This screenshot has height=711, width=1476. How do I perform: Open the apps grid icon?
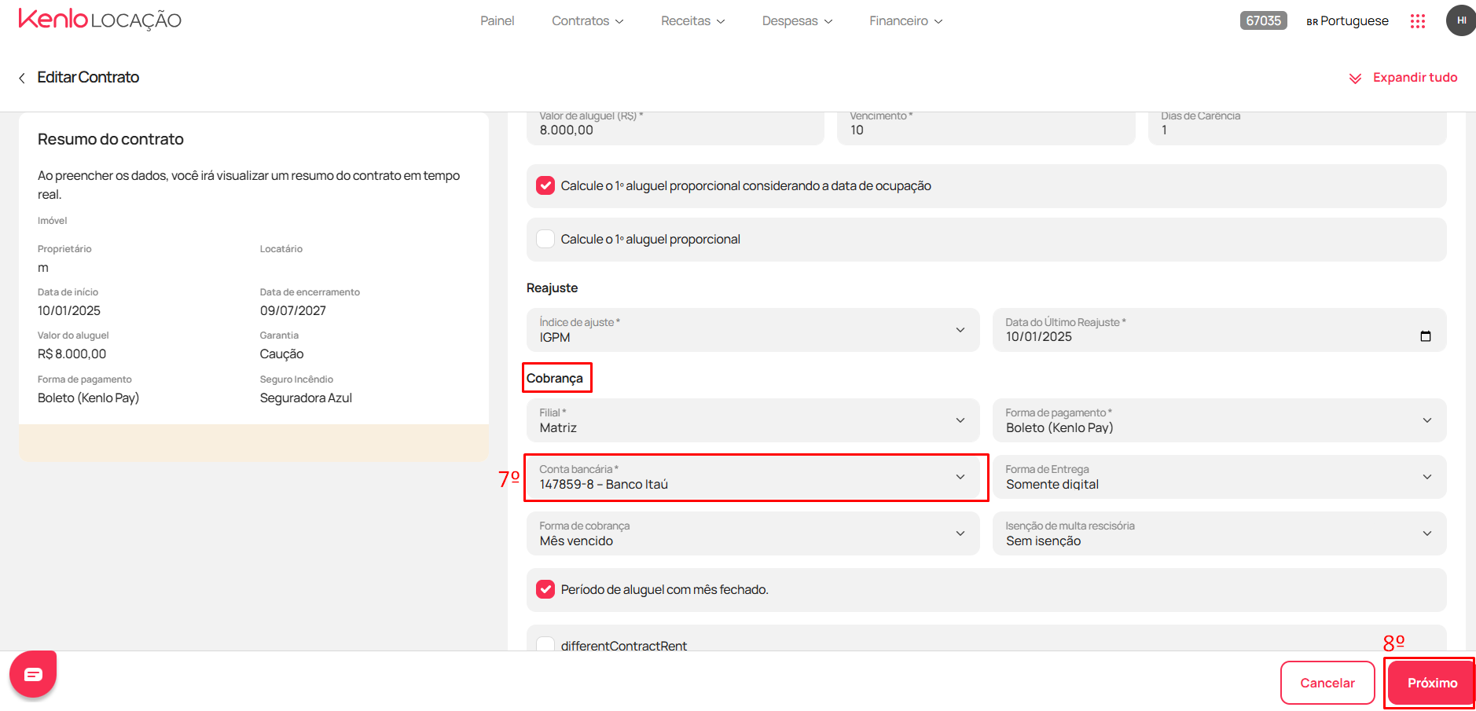click(1418, 21)
